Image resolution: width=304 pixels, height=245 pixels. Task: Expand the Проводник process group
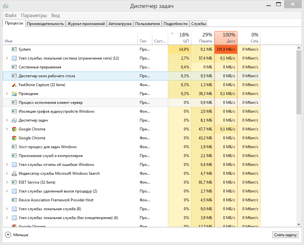[x=7, y=94]
